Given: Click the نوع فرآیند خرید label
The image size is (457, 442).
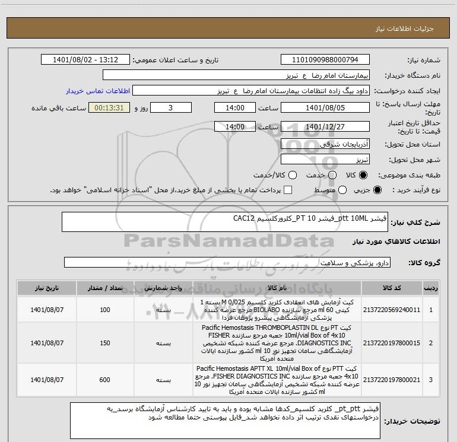Looking at the screenshot, I should (x=416, y=190).
